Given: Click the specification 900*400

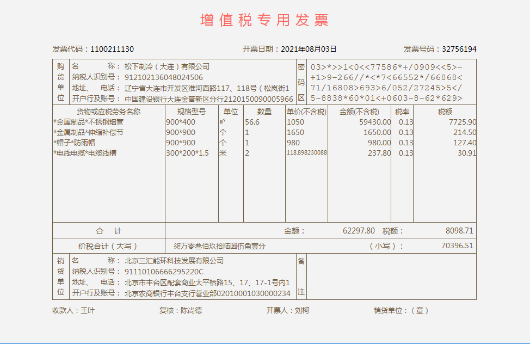Looking at the screenshot, I should 181,122.
